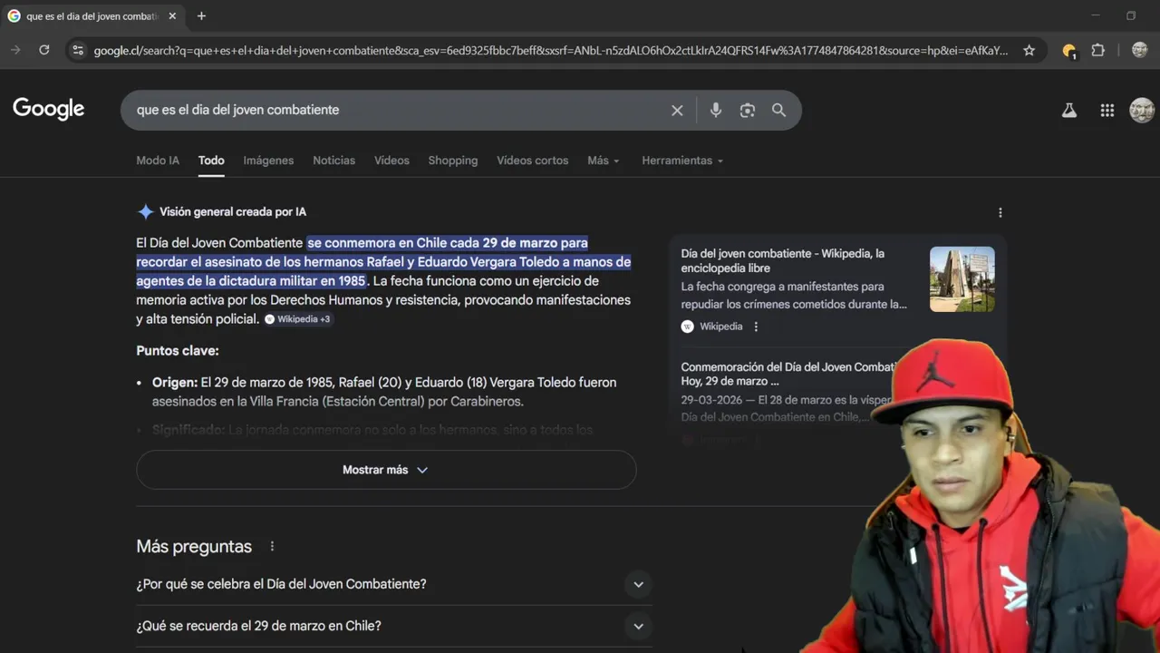Clear the search box with the X
The height and width of the screenshot is (653, 1160).
tap(677, 110)
